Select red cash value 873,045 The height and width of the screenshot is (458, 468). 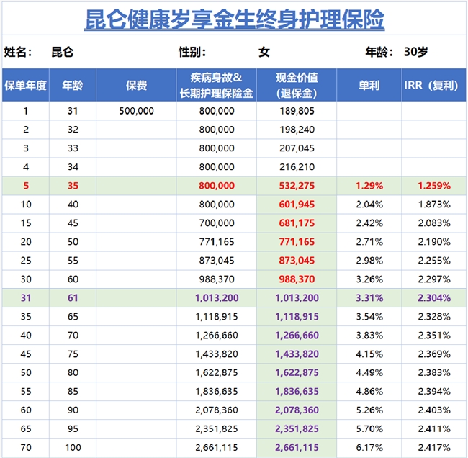coord(297,261)
